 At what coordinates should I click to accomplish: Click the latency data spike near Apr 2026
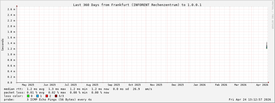[x=267, y=46]
